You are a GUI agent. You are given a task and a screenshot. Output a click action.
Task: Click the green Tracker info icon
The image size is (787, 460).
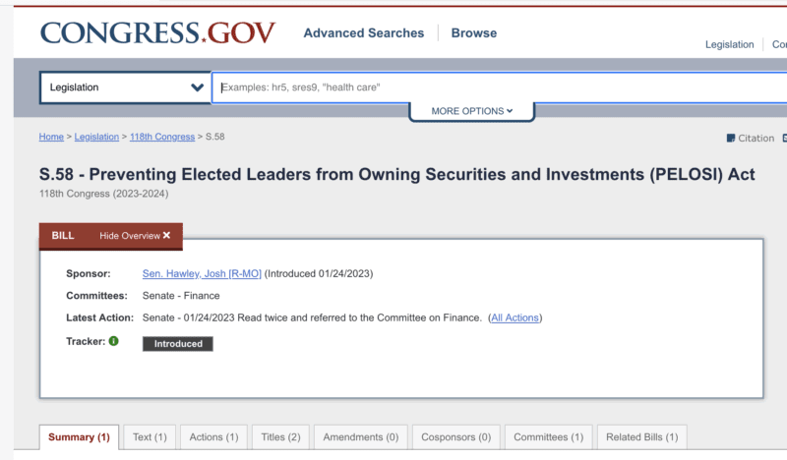click(x=114, y=341)
